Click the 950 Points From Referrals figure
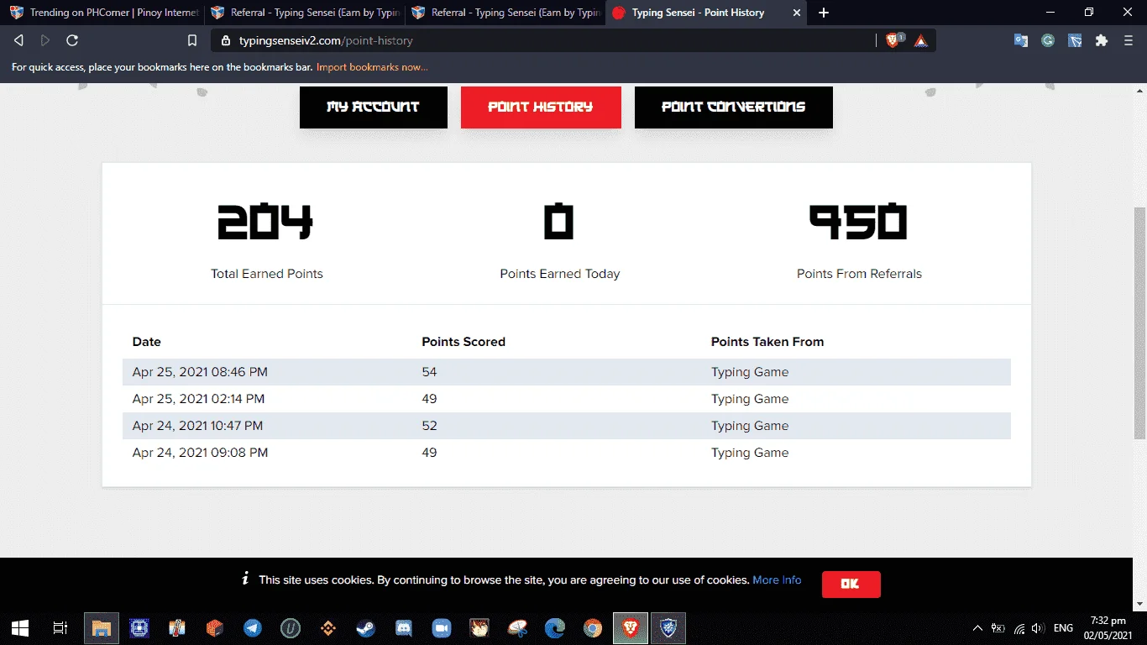Image resolution: width=1147 pixels, height=645 pixels. click(x=858, y=222)
